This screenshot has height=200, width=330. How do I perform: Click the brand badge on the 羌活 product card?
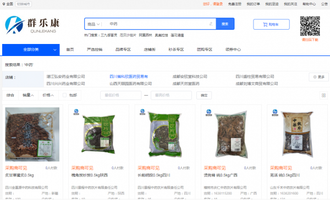coord(275,113)
